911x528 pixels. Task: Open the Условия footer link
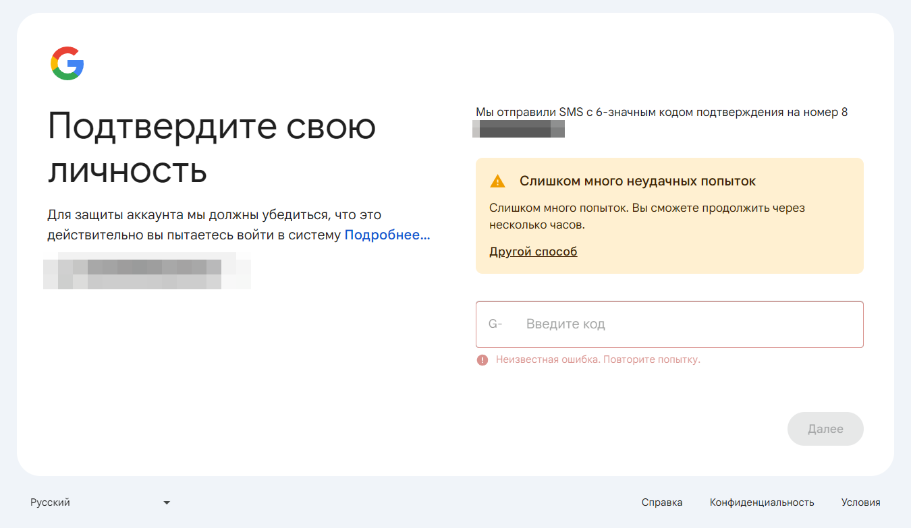(860, 502)
